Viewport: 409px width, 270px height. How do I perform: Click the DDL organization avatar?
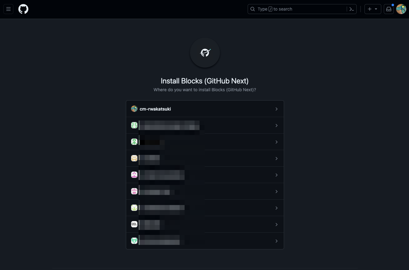pos(134,224)
